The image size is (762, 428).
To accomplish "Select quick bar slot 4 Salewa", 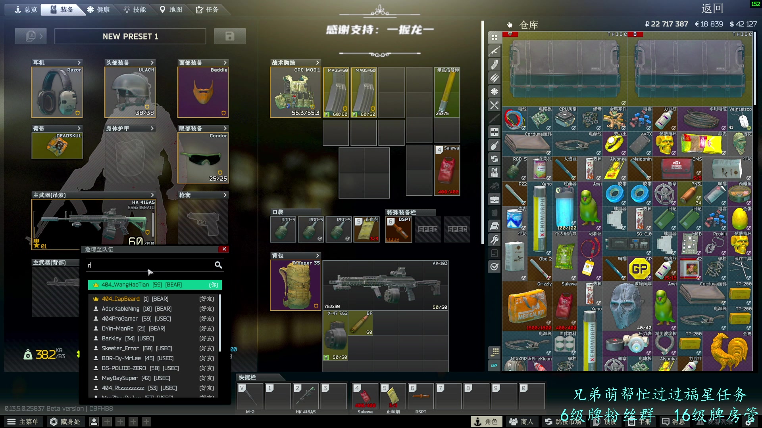I will 365,396.
